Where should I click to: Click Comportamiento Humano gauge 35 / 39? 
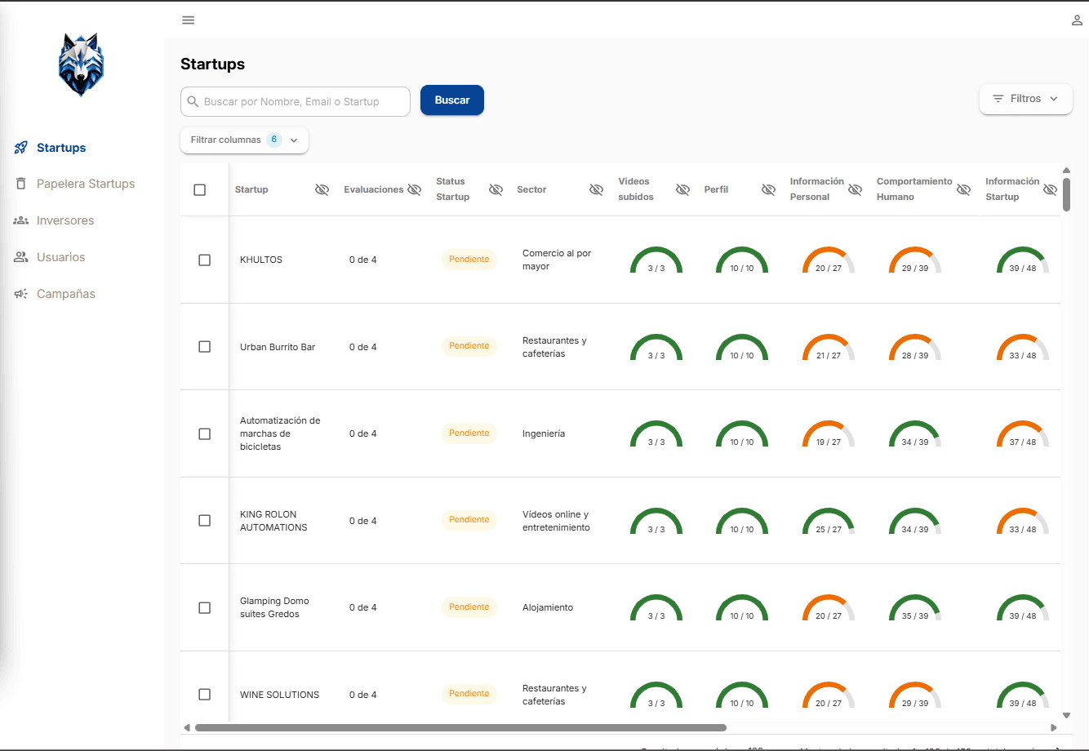[x=915, y=607]
